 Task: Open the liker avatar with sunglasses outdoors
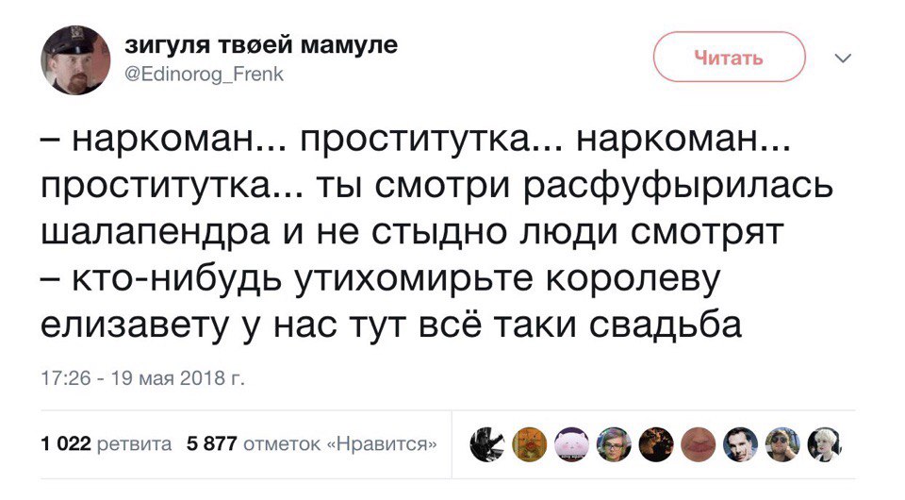782,444
